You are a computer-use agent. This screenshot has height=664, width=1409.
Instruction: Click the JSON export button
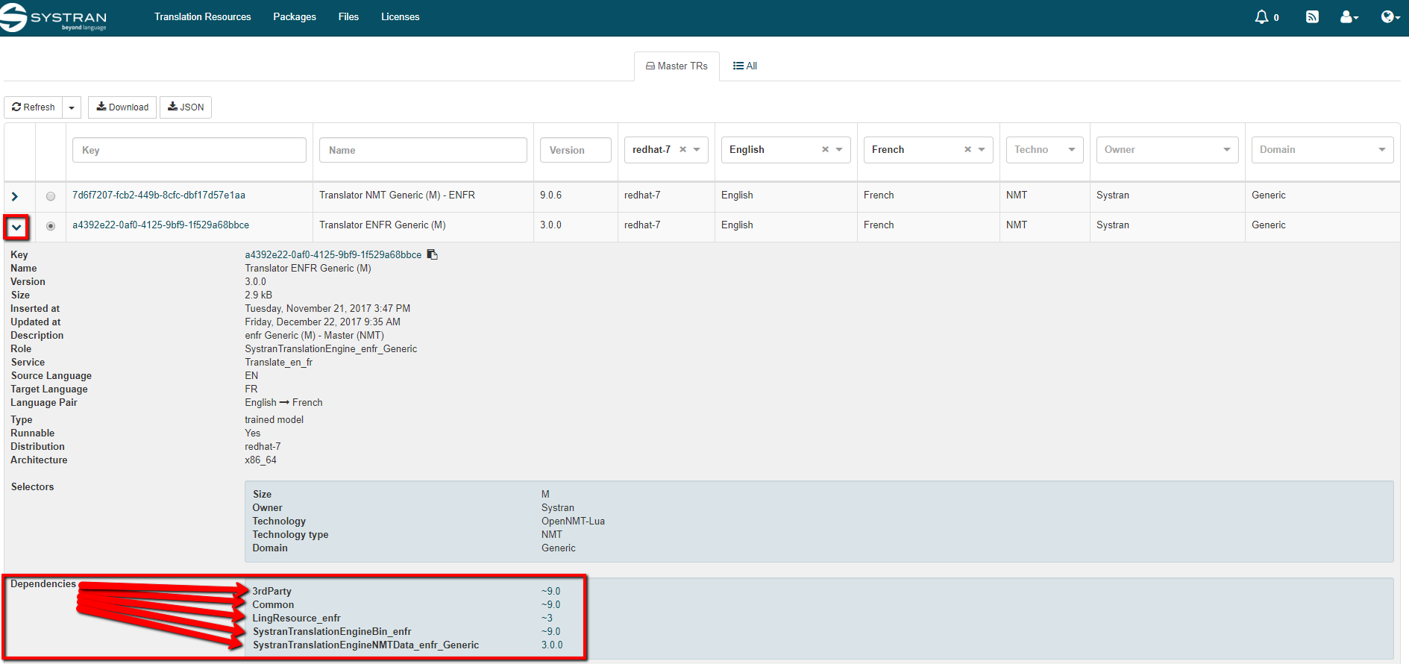(186, 107)
